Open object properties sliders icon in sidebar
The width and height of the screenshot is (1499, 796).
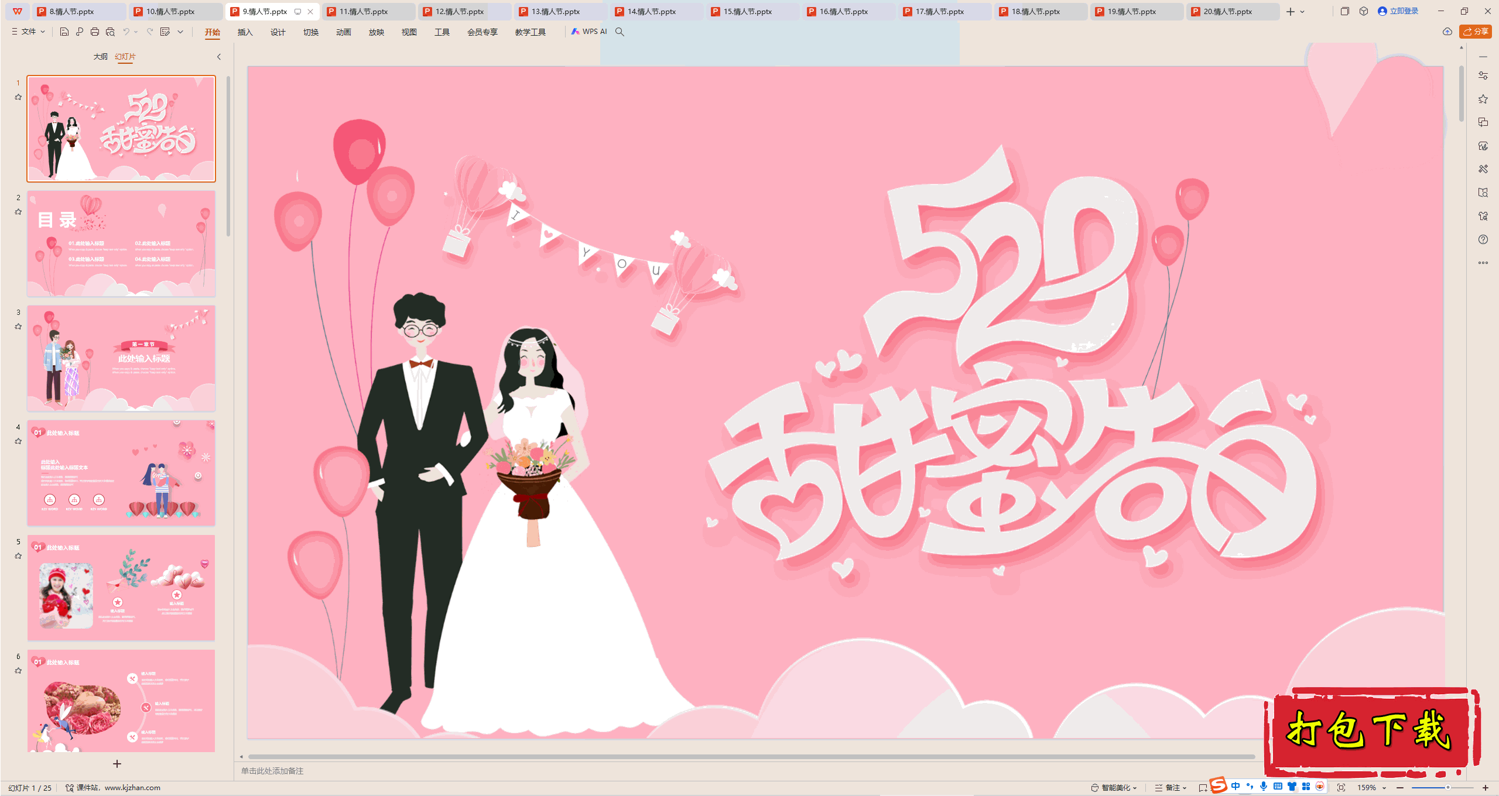click(1483, 76)
